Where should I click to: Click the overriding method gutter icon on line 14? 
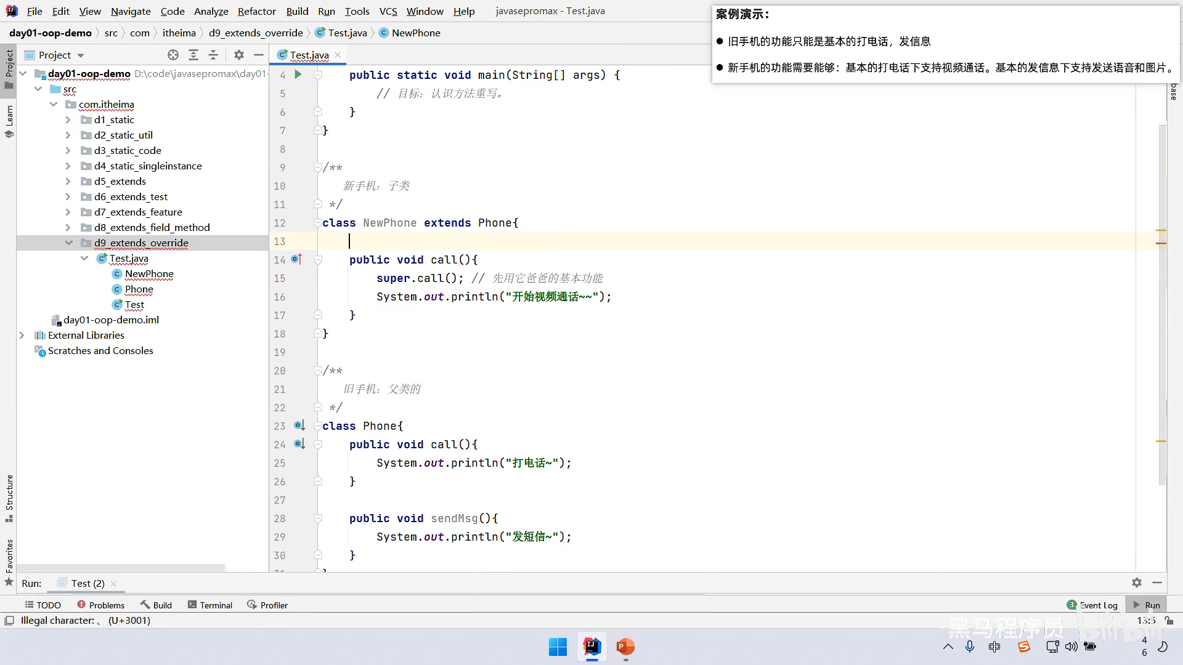[297, 259]
